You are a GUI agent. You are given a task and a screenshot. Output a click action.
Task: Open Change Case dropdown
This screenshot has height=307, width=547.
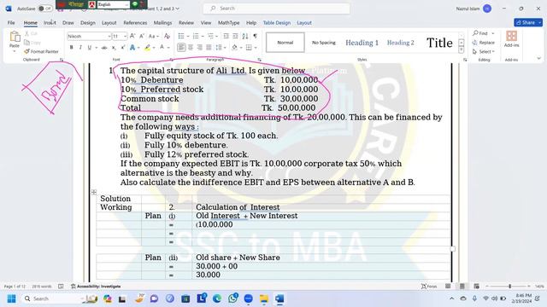[x=154, y=36]
